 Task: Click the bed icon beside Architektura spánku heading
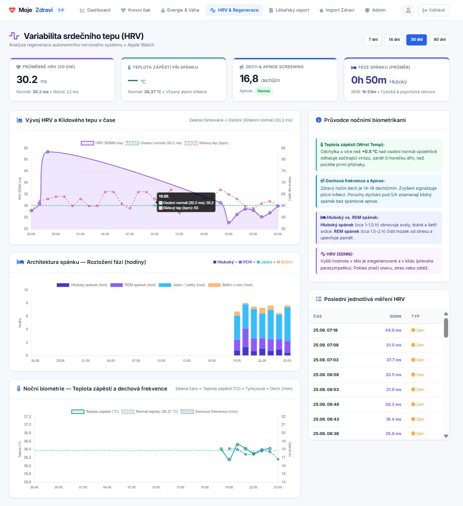pos(20,262)
